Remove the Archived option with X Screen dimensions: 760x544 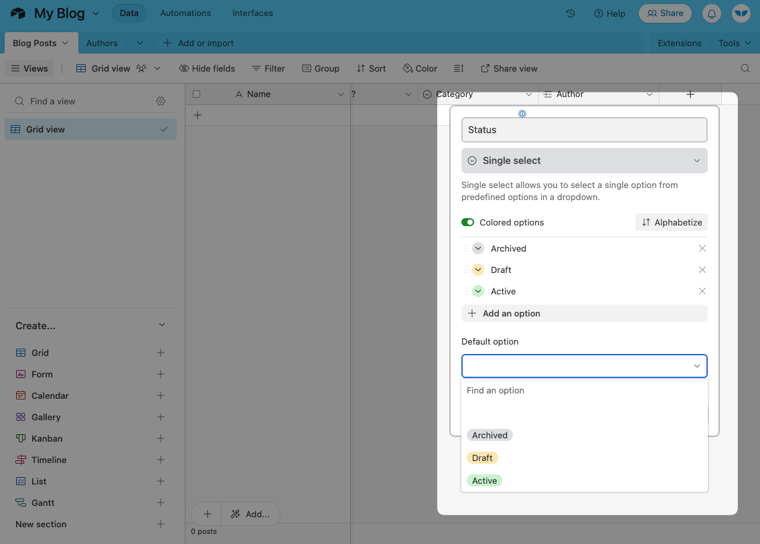pos(702,248)
